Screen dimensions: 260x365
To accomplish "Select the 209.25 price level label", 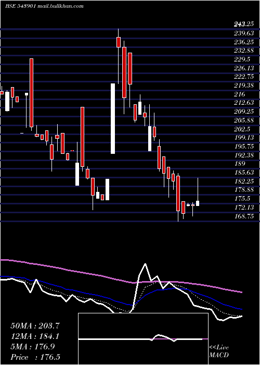I will pos(244,112).
